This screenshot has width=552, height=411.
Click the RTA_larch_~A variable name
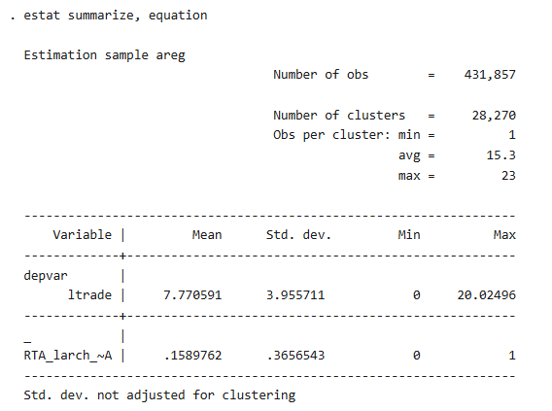tap(68, 356)
